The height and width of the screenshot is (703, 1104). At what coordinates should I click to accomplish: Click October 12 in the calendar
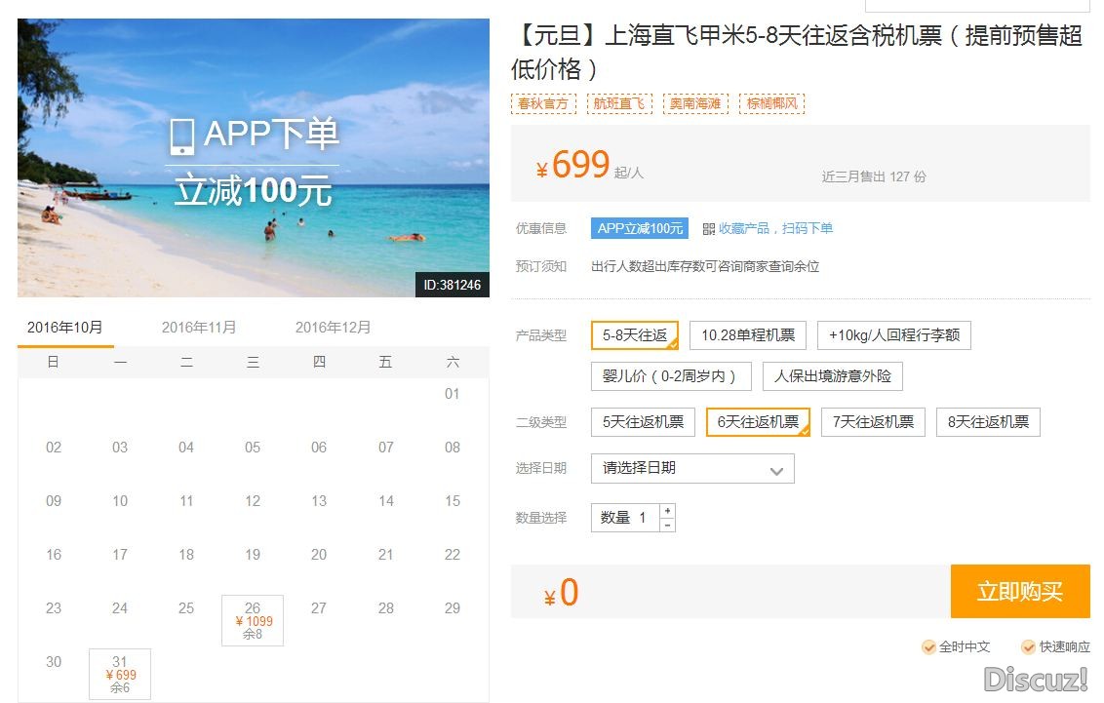pos(253,501)
